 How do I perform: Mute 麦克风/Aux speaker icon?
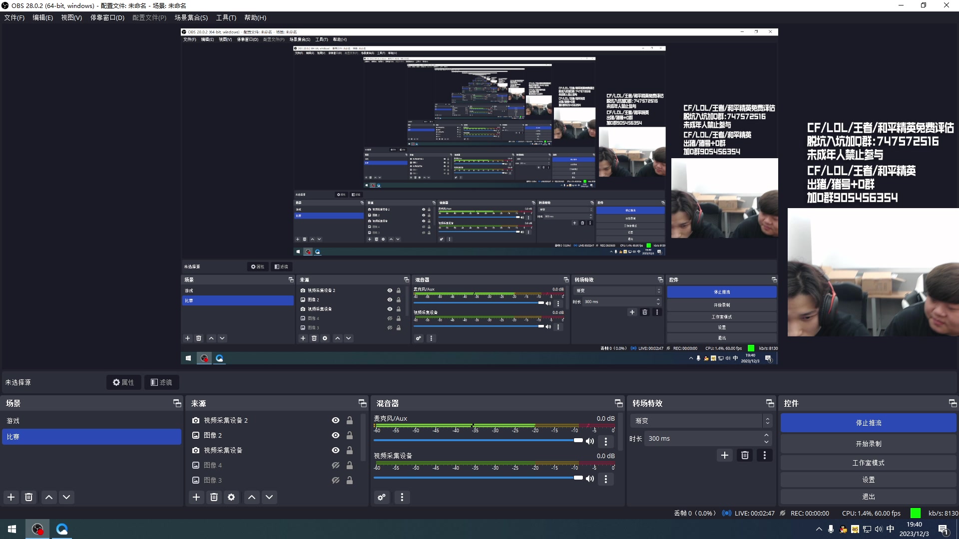[x=590, y=441]
